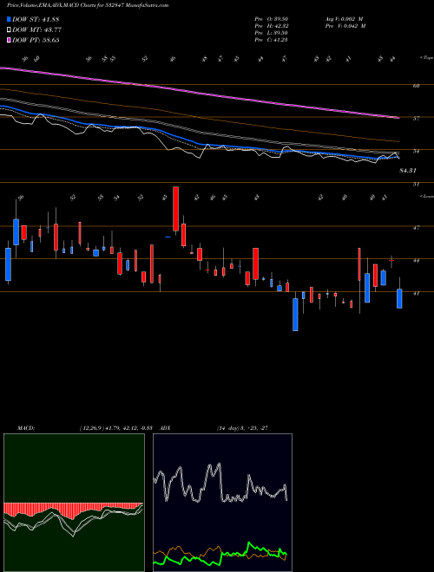Click the Pre O: 39.50 value
434x572 pixels.
click(271, 19)
